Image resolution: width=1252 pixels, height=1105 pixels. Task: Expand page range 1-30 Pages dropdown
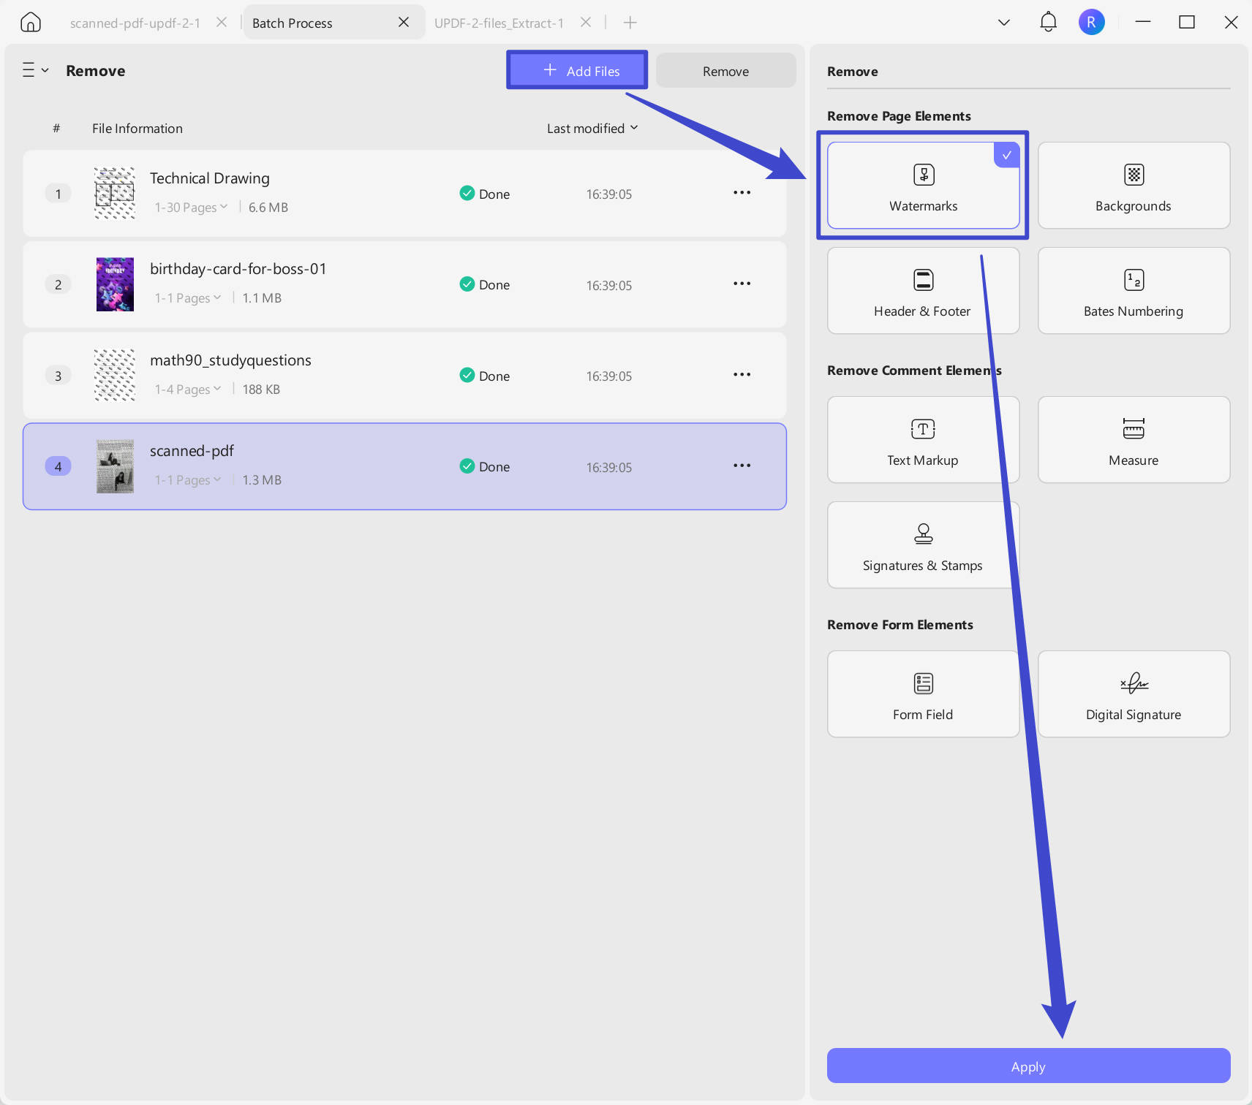pos(191,208)
